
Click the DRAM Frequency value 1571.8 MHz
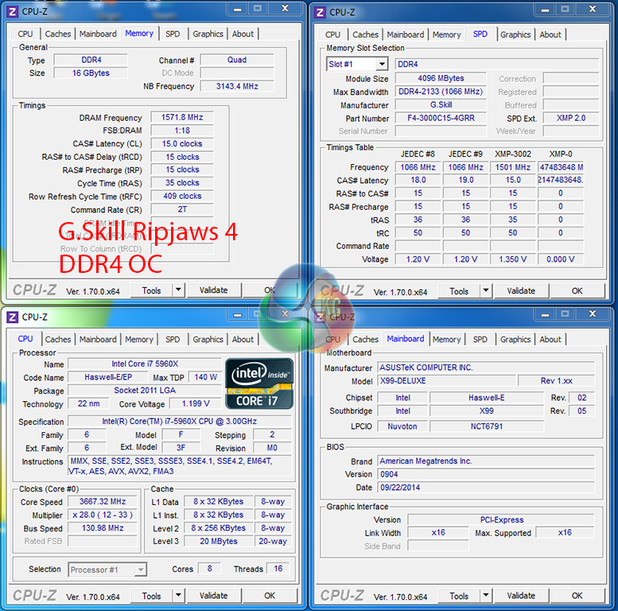click(182, 118)
